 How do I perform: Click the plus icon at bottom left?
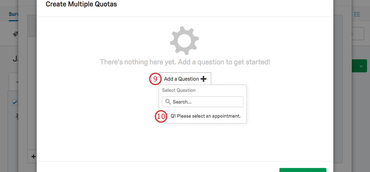pos(33,156)
